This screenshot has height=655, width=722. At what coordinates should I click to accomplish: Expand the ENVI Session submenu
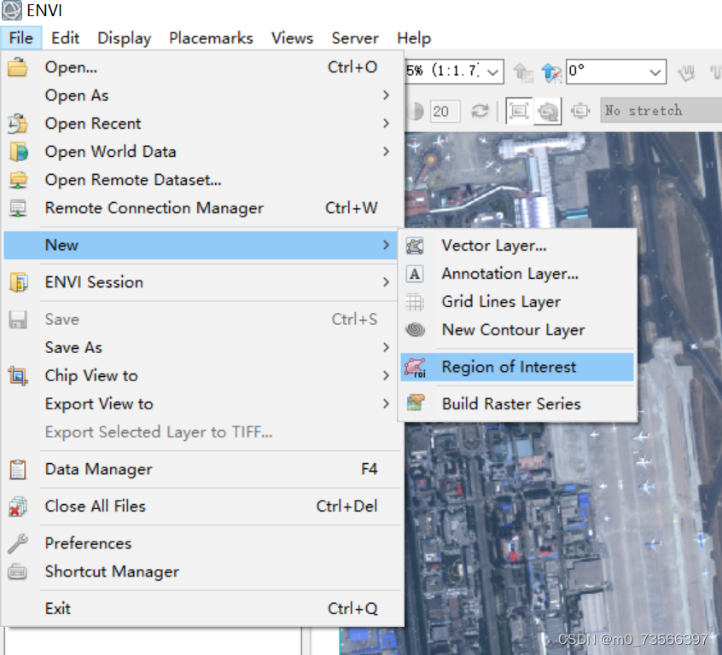click(386, 282)
